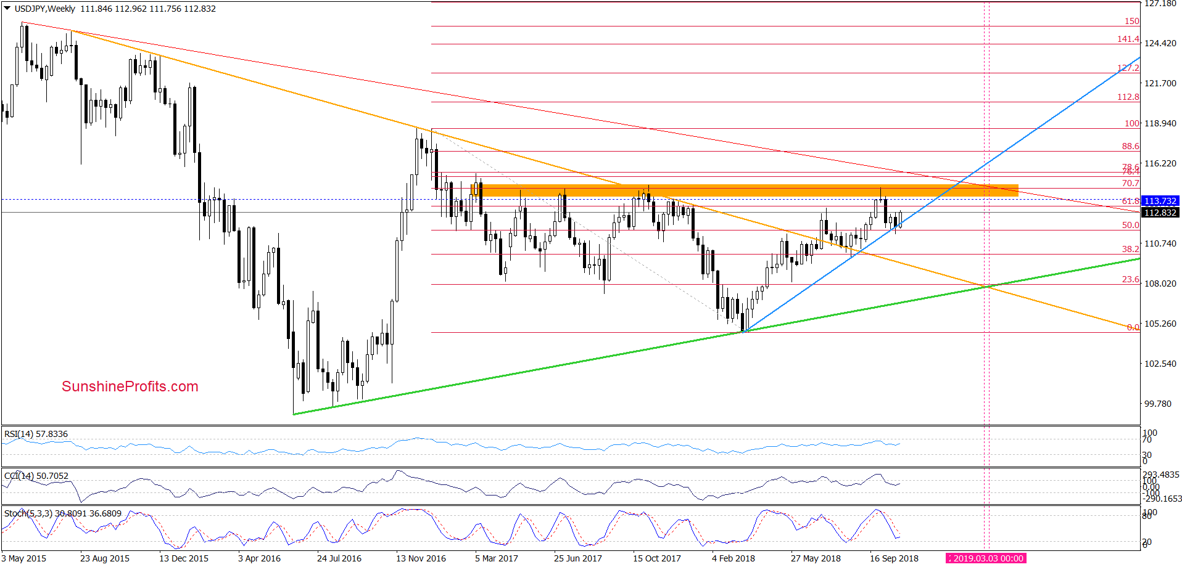This screenshot has width=1182, height=567.
Task: Click the 13 Nov 2016 date label
Action: (x=421, y=558)
